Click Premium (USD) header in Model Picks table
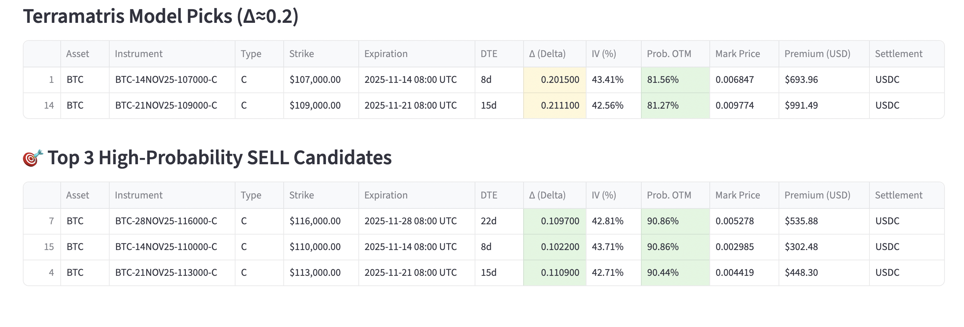Screen dimensions: 964x327 click(817, 54)
